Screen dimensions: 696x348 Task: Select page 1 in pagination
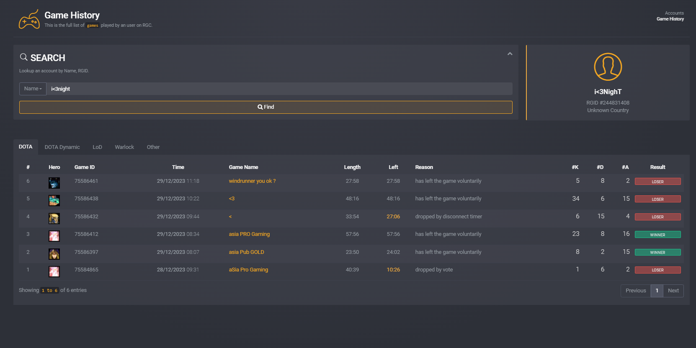[x=657, y=291]
